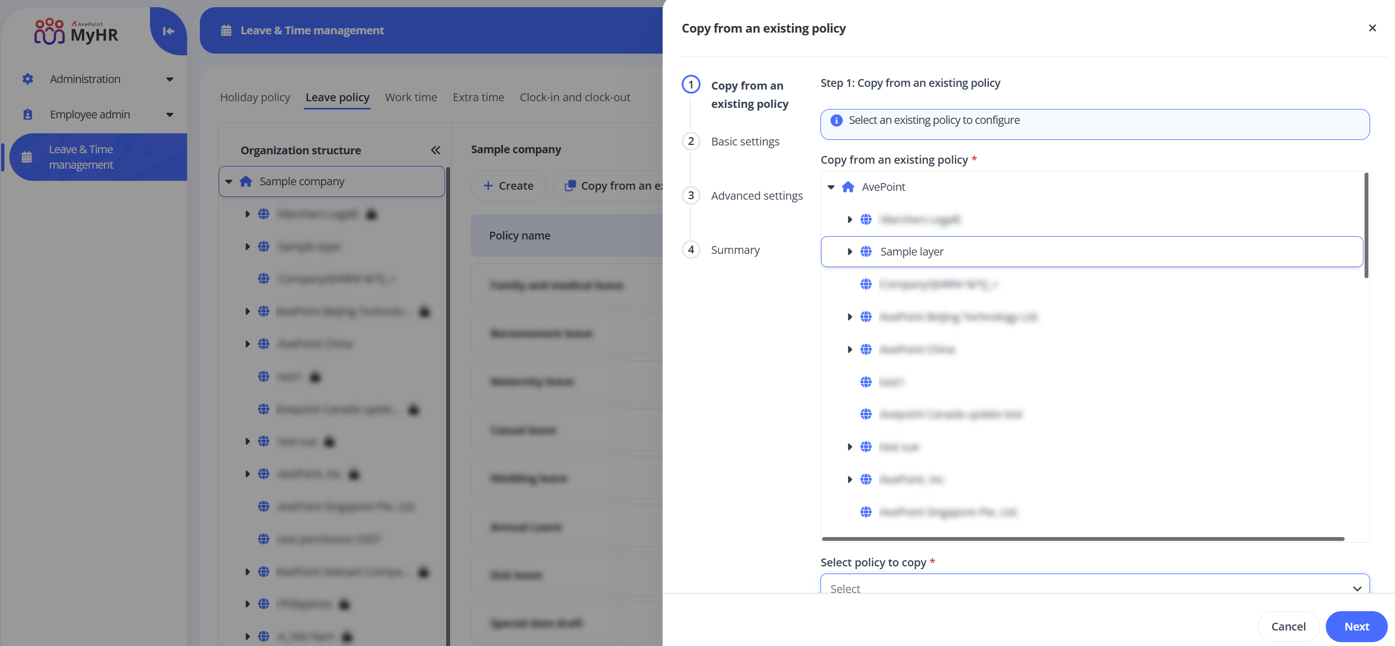
Task: Select step 2 Basic settings in wizard
Action: coord(745,142)
